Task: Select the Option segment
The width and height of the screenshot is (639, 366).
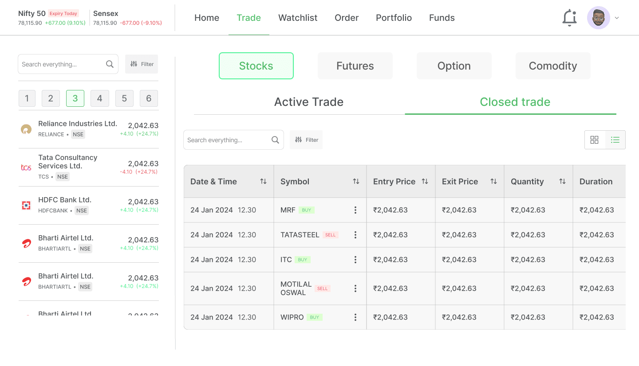Action: [454, 66]
